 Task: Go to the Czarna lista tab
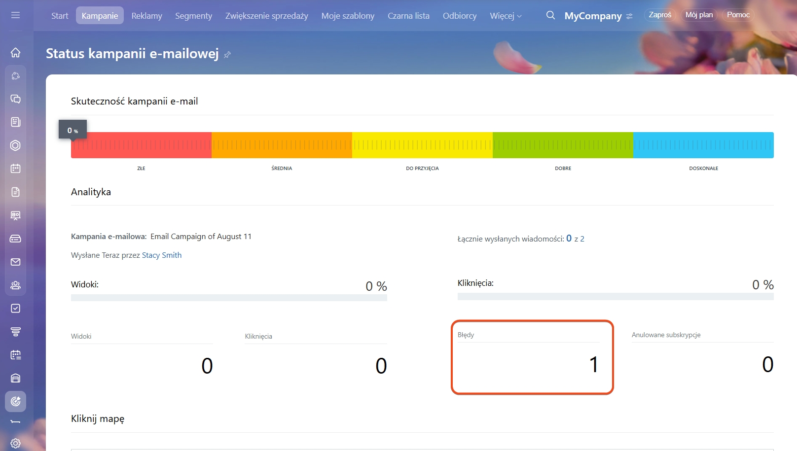click(408, 16)
